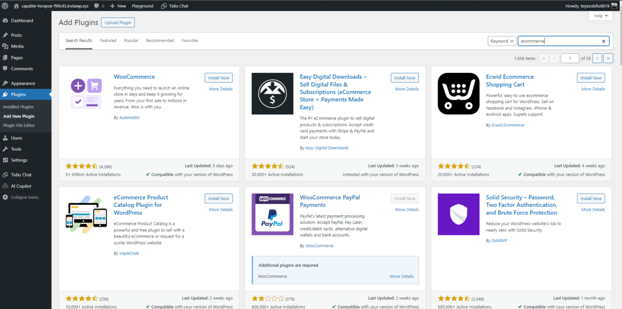Click the site home icon in admin bar

pyautogui.click(x=16, y=6)
